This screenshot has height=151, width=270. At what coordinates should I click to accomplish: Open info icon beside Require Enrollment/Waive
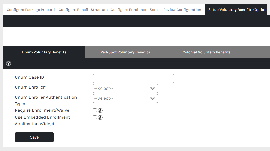pos(100,110)
